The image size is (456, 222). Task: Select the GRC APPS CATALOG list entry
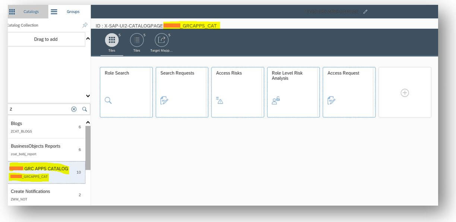[x=41, y=172]
